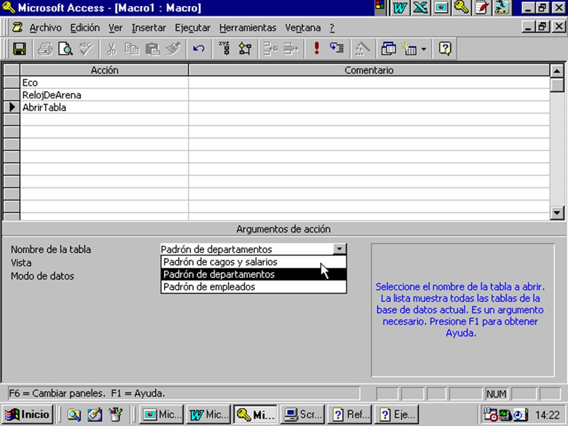Open the Ejecutar menu
Viewport: 568px width, 426px height.
pyautogui.click(x=192, y=28)
